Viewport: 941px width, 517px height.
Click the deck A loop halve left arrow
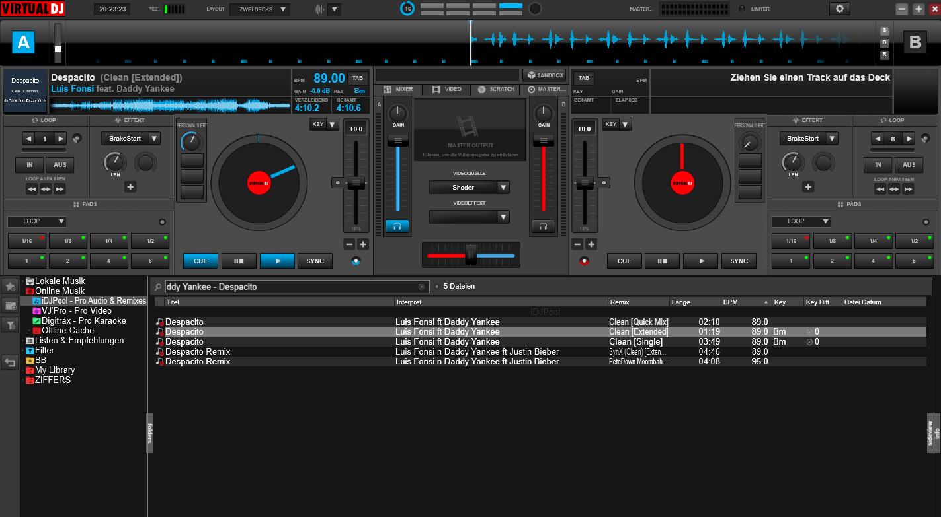tap(28, 139)
